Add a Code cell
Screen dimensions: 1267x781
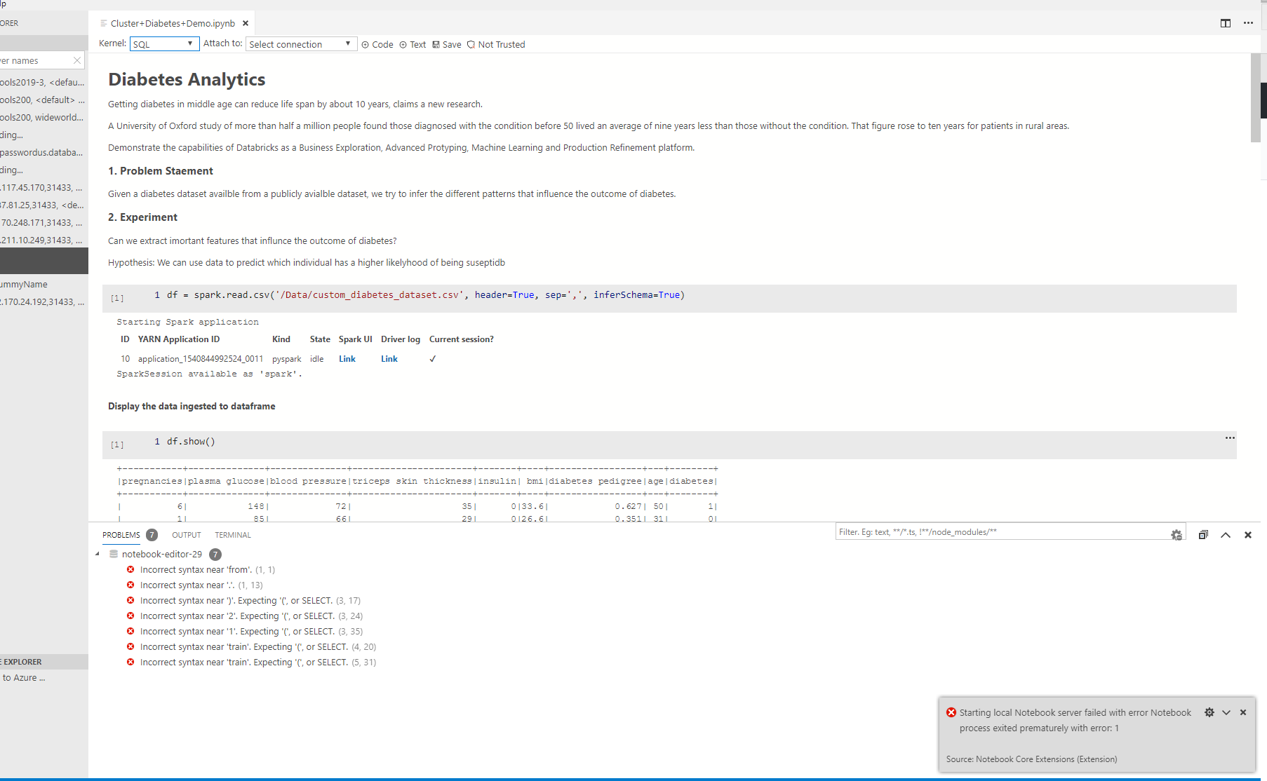pyautogui.click(x=377, y=44)
